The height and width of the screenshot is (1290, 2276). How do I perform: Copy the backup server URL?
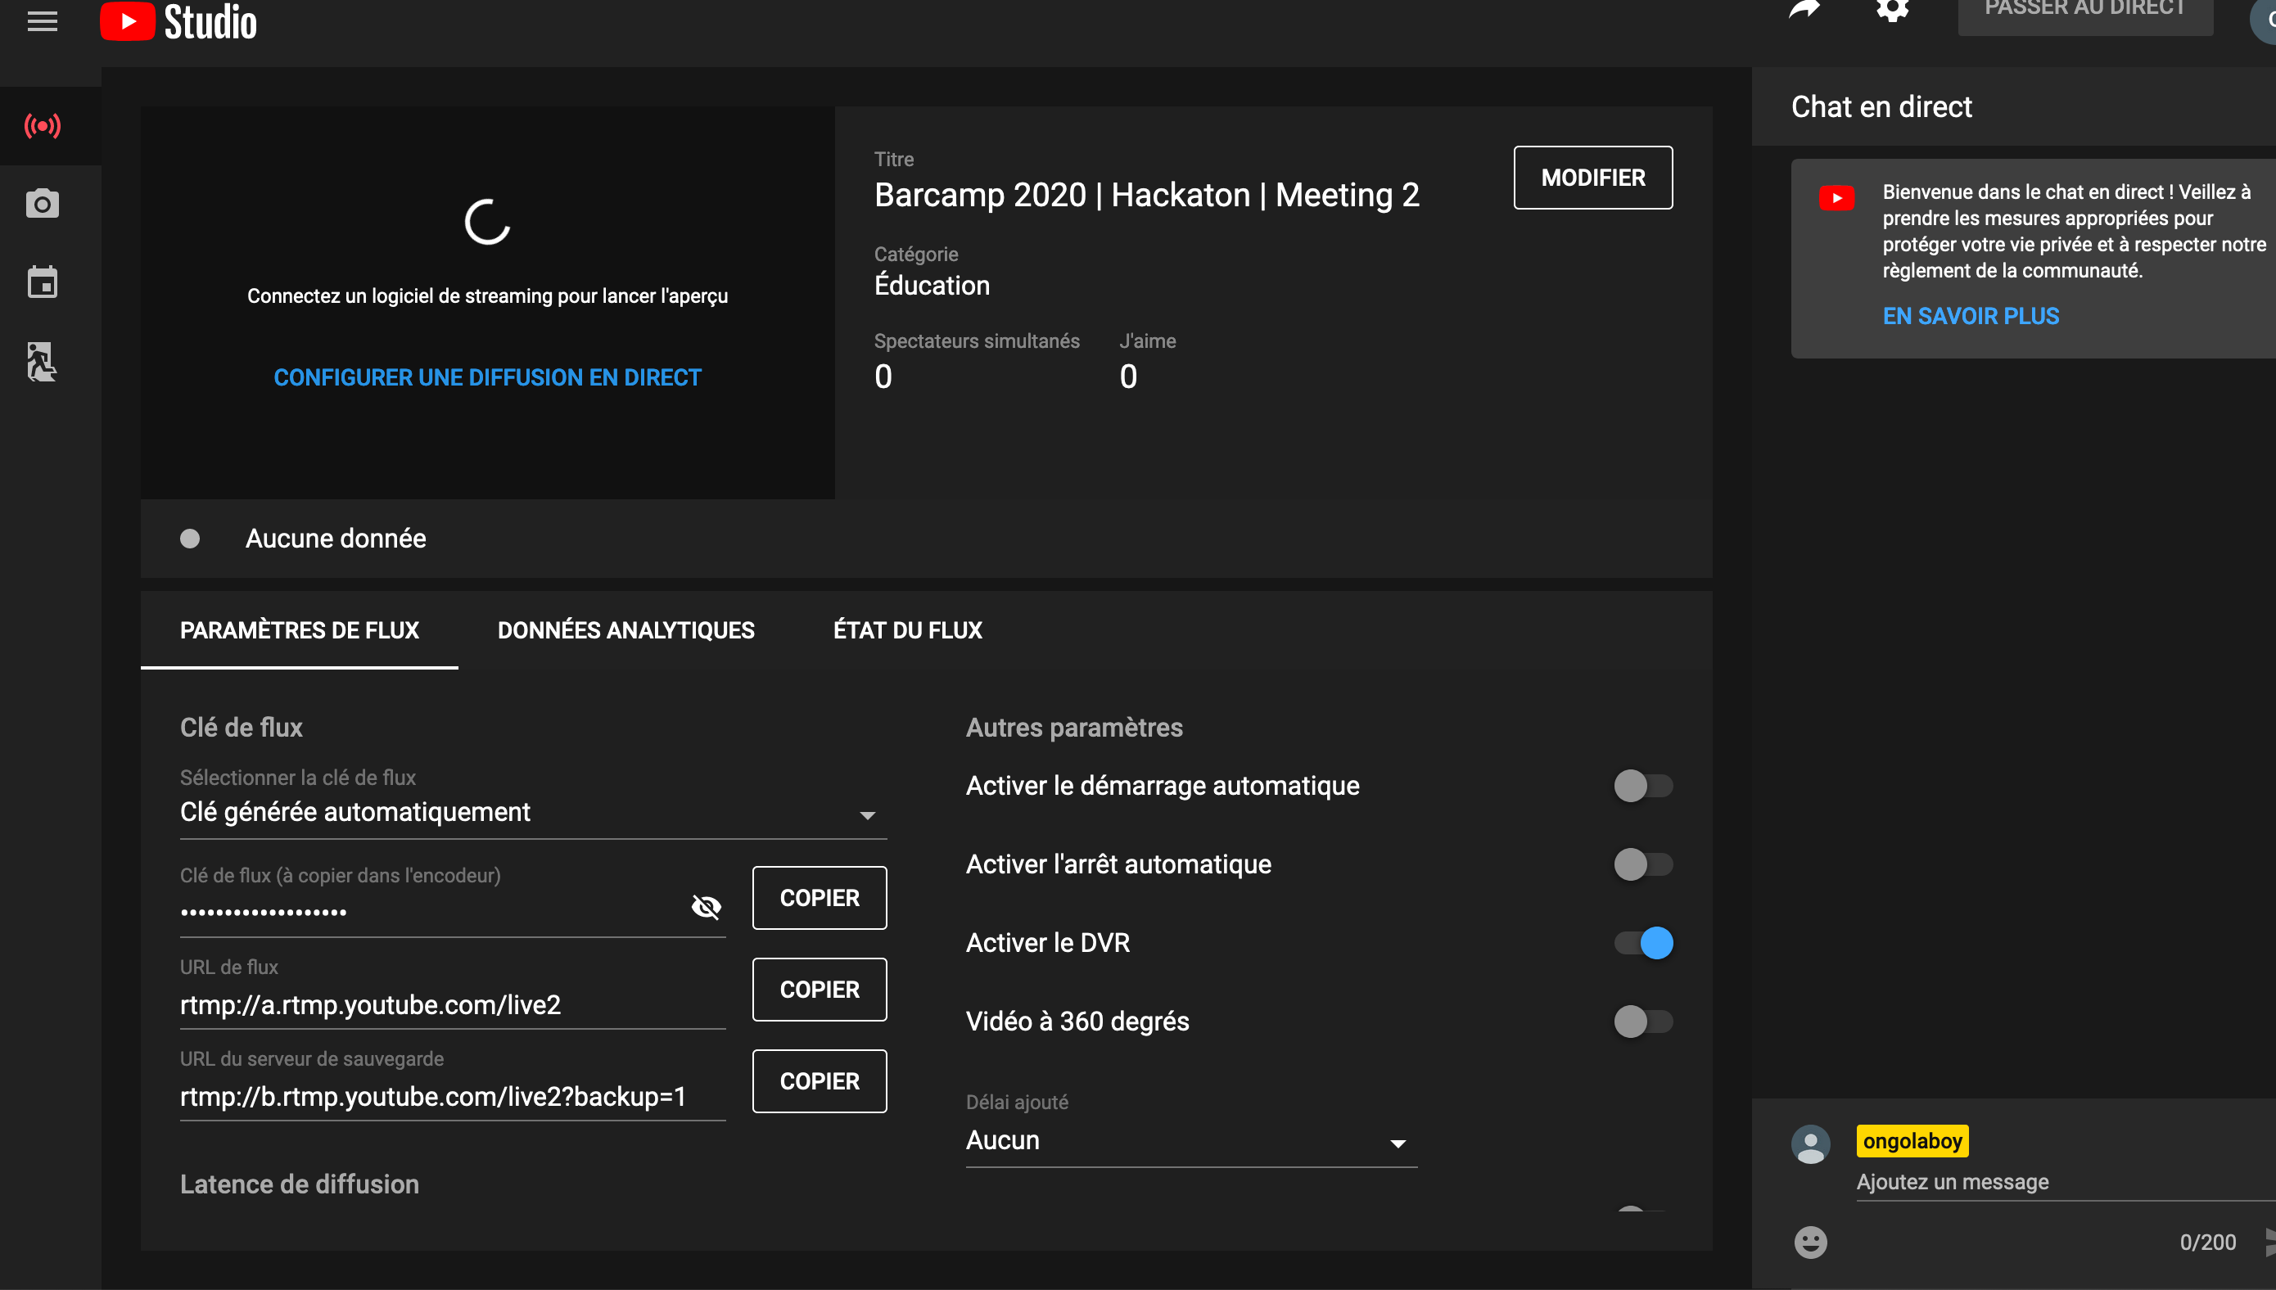coord(820,1081)
